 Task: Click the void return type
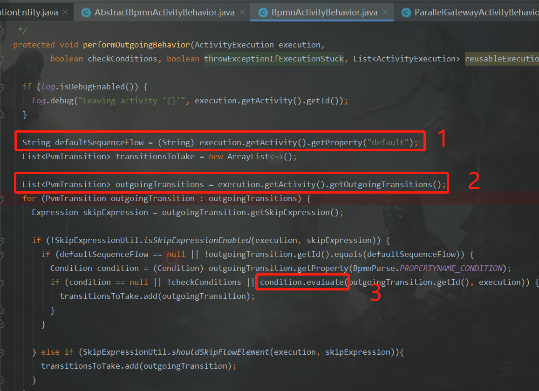point(69,45)
